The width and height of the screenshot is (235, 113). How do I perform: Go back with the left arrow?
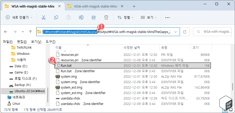pyautogui.click(x=5, y=32)
